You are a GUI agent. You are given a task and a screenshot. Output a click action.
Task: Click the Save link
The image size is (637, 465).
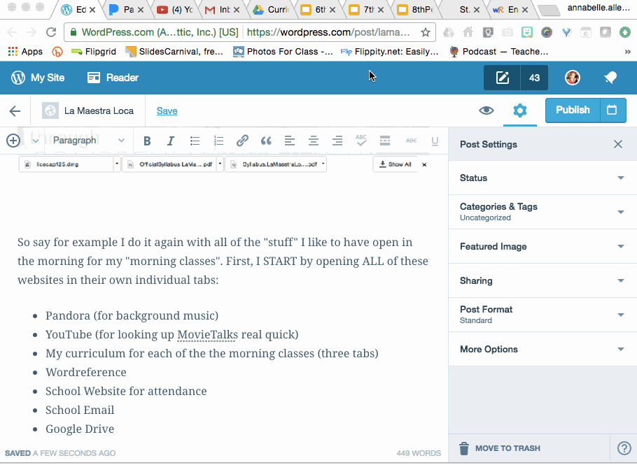pos(167,110)
